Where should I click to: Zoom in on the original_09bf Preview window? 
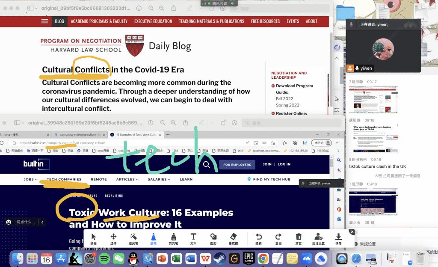[162, 9]
